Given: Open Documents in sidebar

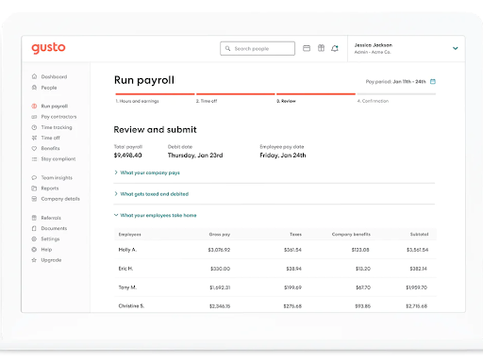Looking at the screenshot, I should (x=54, y=228).
